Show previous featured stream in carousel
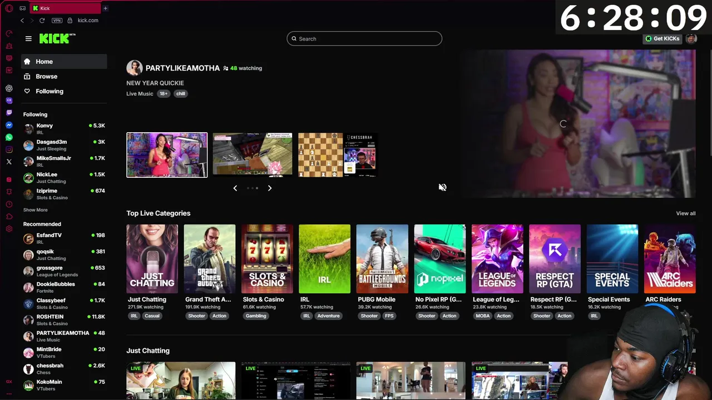This screenshot has height=400, width=712. tap(235, 188)
